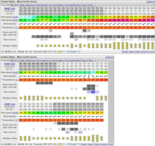Open Shops tab in NAM panel

(84, 5)
